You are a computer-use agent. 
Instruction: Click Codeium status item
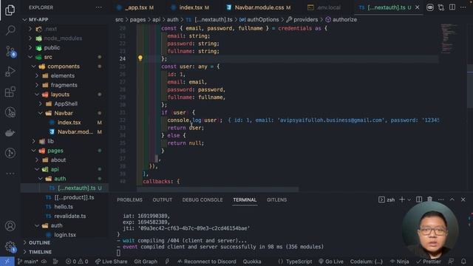[367, 261]
